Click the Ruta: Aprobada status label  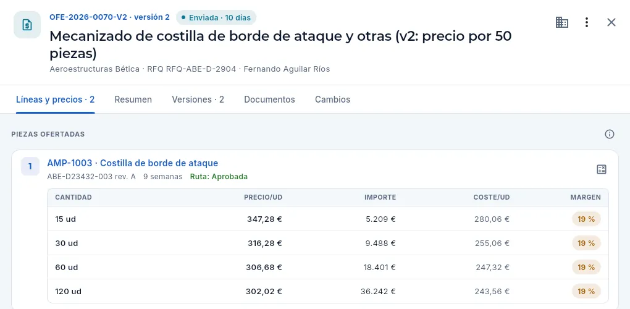pyautogui.click(x=219, y=177)
